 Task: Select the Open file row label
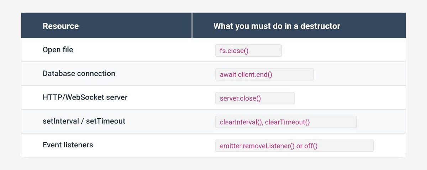pyautogui.click(x=58, y=50)
